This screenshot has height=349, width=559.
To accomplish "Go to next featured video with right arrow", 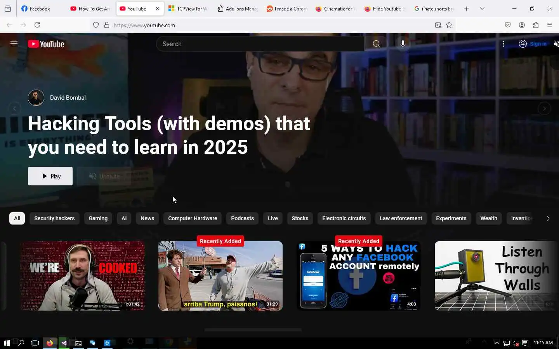I will point(544,109).
